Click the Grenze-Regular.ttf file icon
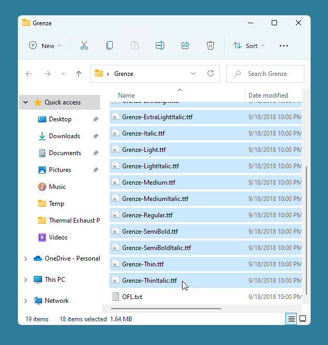This screenshot has height=345, width=328. [x=116, y=215]
